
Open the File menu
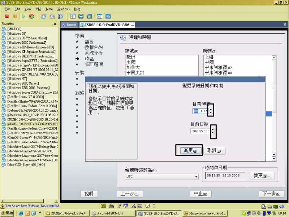tap(8, 9)
